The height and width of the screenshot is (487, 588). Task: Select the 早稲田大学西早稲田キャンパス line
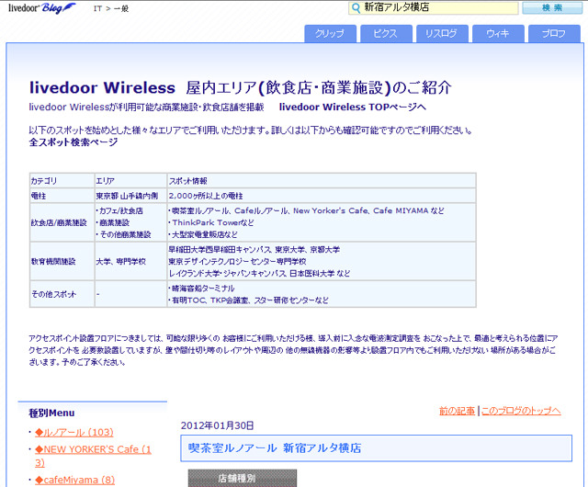(254, 250)
